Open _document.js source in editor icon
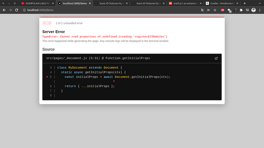 tap(216, 59)
